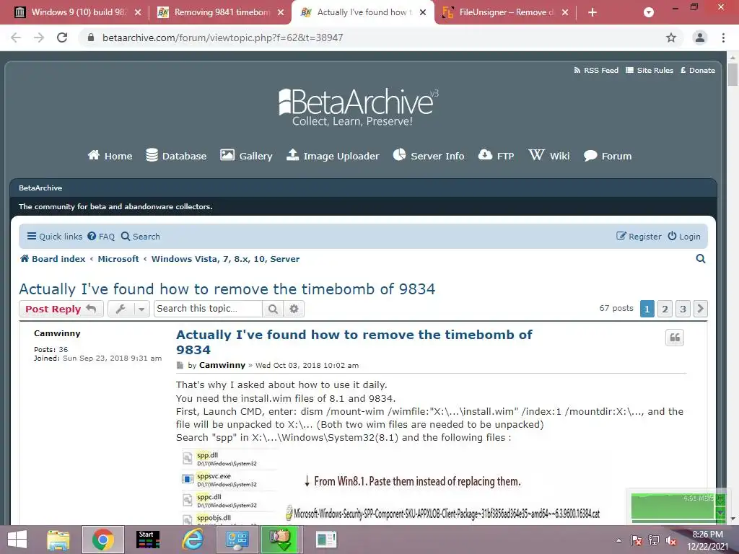Screen dimensions: 739x554
Task: Go to page 3 of the topic
Action: click(683, 309)
